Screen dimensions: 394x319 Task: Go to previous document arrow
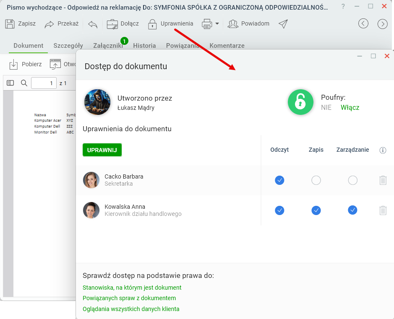pos(363,23)
